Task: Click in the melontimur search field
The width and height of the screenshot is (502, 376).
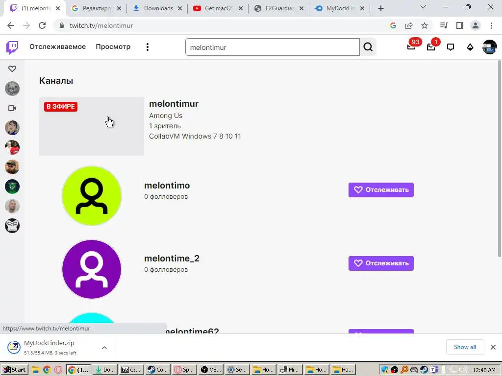Action: tap(272, 47)
